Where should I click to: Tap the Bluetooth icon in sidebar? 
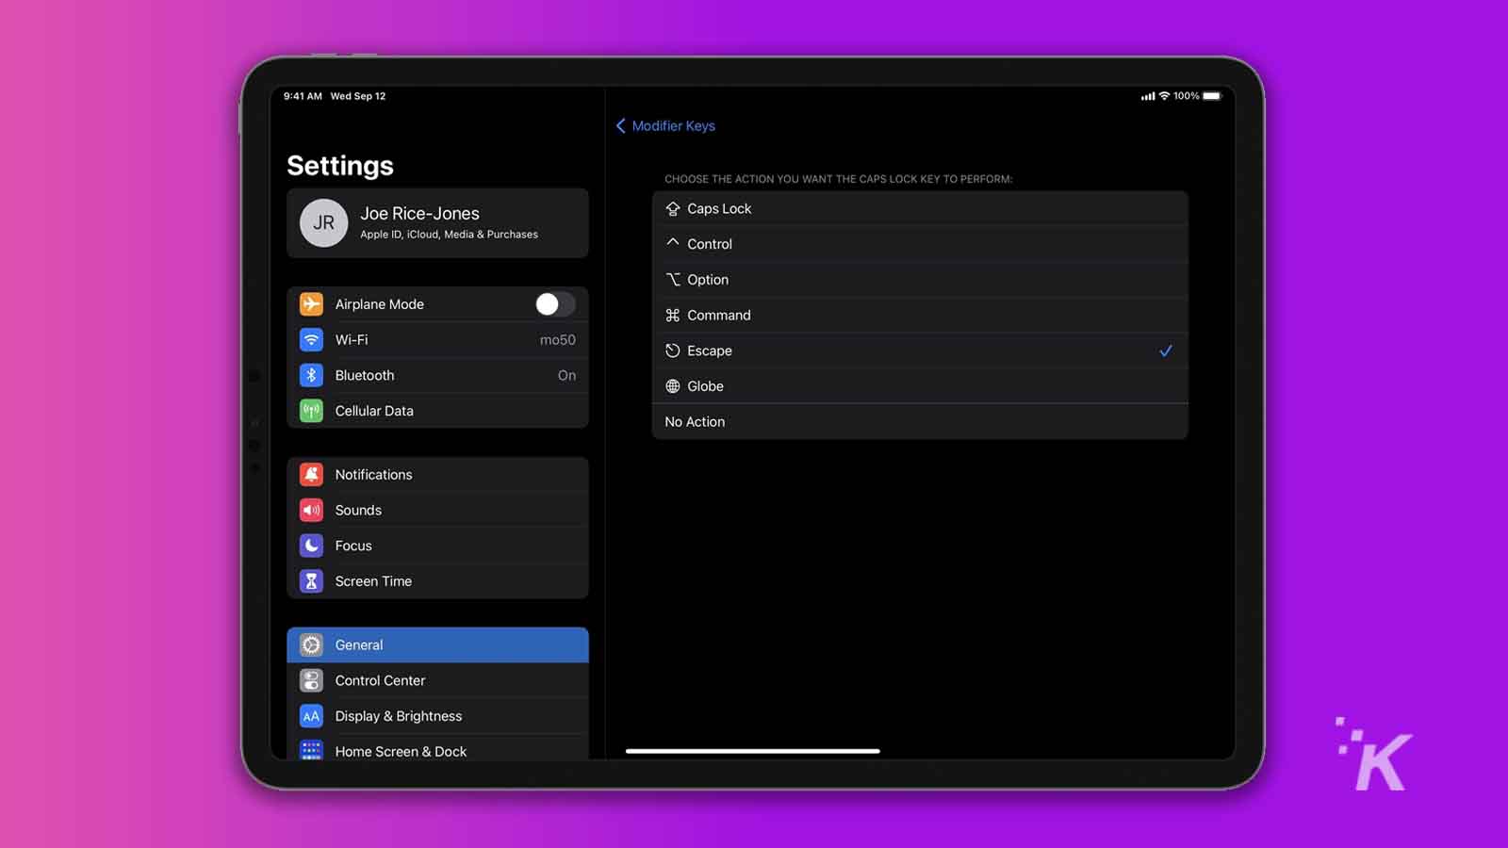(x=311, y=375)
